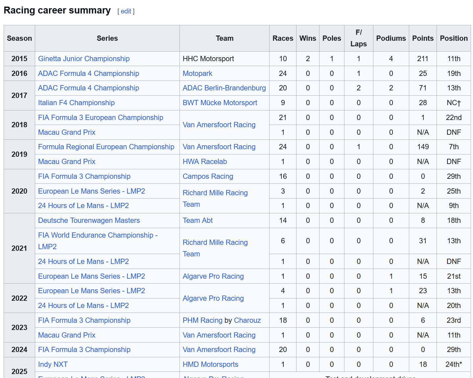Open FIA Formula 3 European Championship link

click(101, 117)
